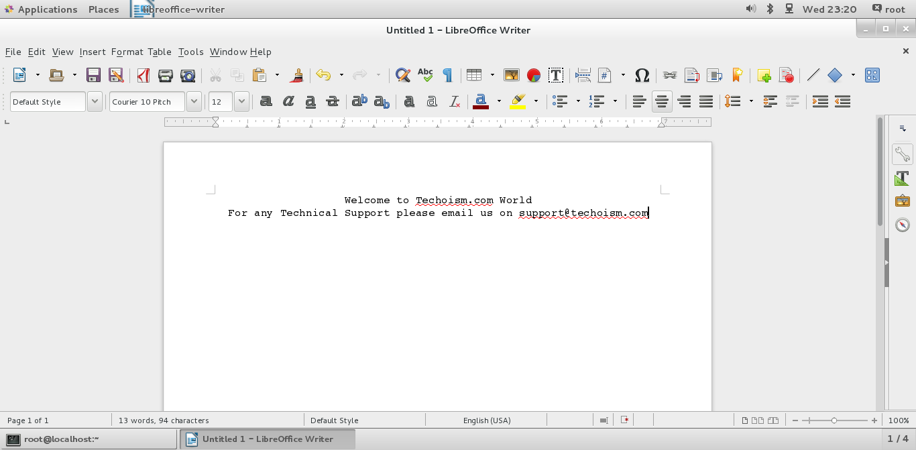Screen dimensions: 916x450
Task: Insert a bookmark with the star ribbon icon
Action: pos(737,75)
